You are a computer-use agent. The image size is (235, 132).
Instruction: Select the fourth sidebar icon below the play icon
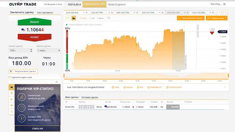point(11,106)
